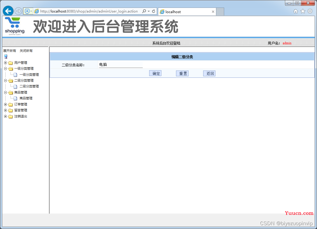Select the 订单管理 folder label
The height and width of the screenshot is (229, 317).
point(21,104)
